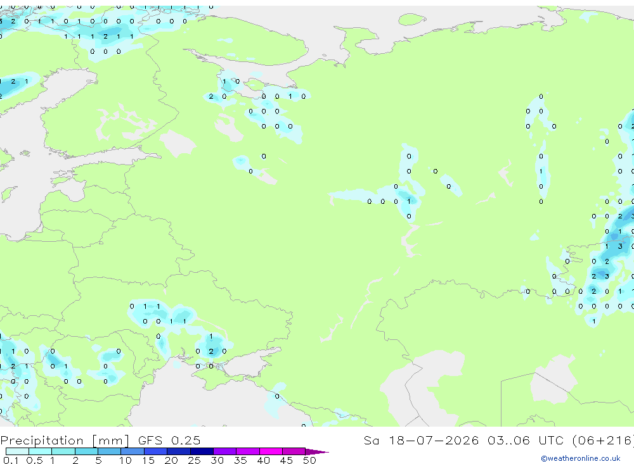
Task: Click the legend value '10'
Action: point(126,460)
